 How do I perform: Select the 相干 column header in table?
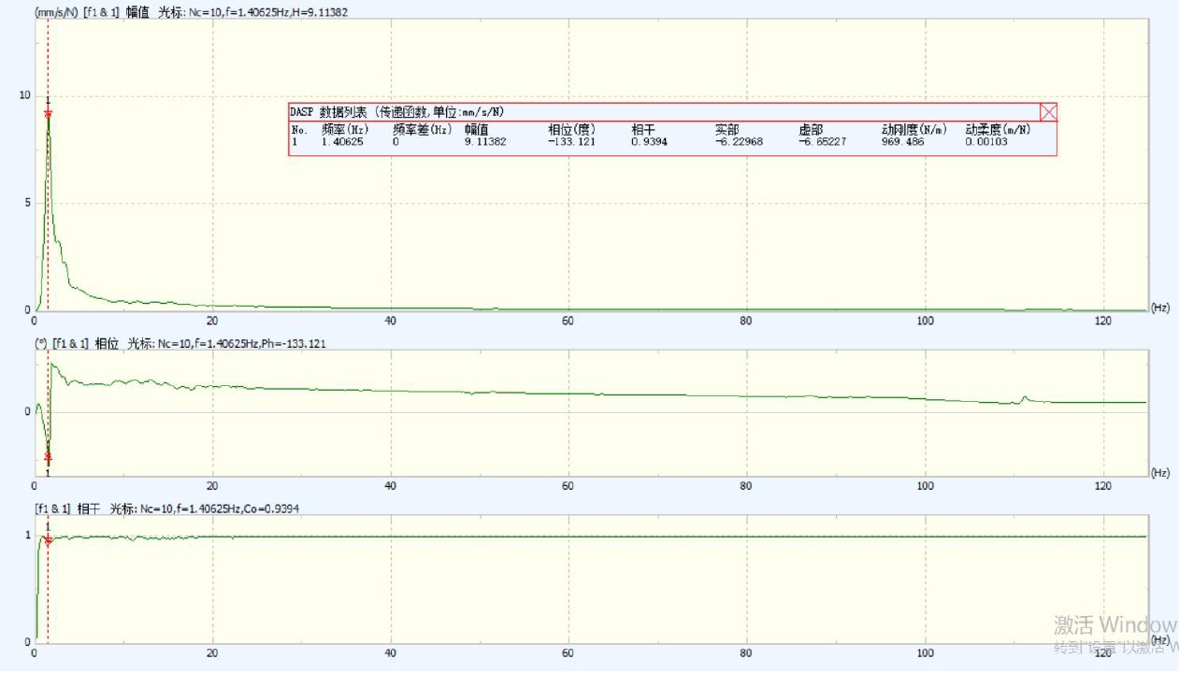[643, 130]
